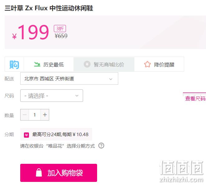Click the shopping bag icon on button
206x185 pixels.
[39, 172]
